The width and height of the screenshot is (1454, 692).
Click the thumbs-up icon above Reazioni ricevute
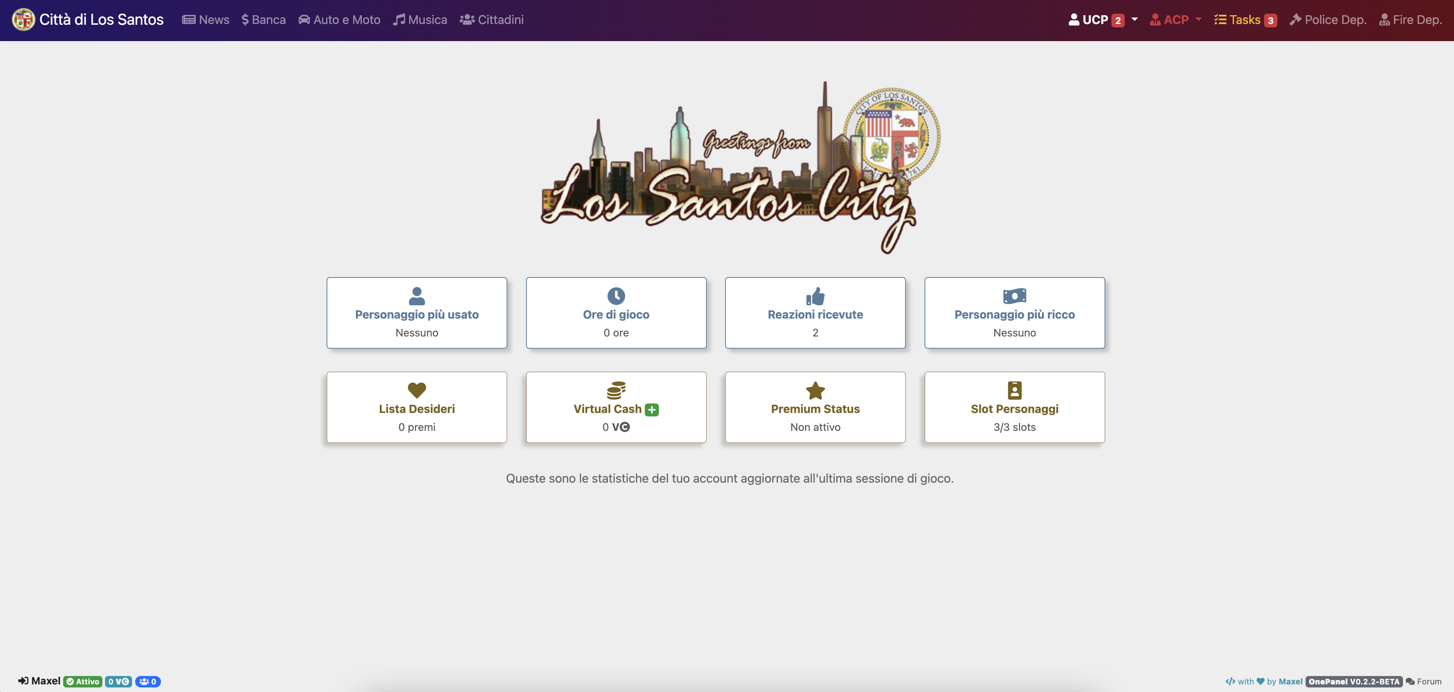tap(815, 296)
